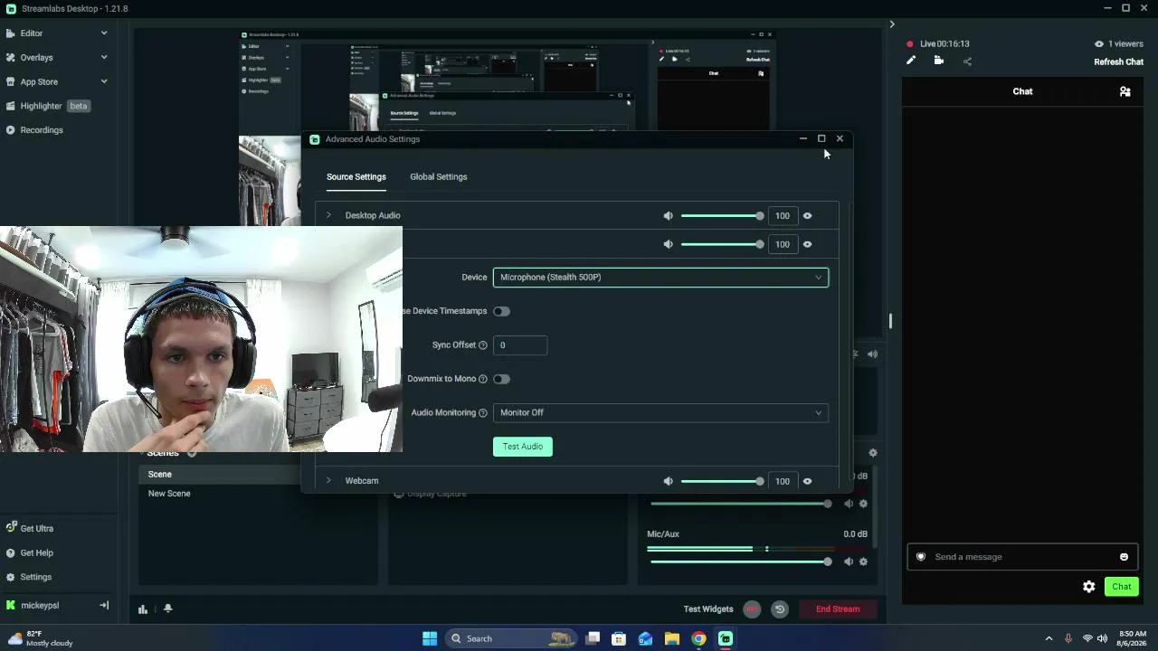Toggle the Desktop Audio eye visibility icon
The height and width of the screenshot is (651, 1158).
(808, 216)
